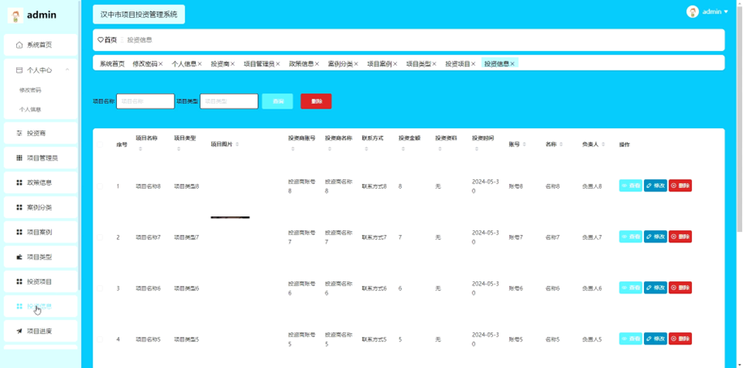
Task: Switch to the 个人信息 tab
Action: (x=184, y=64)
